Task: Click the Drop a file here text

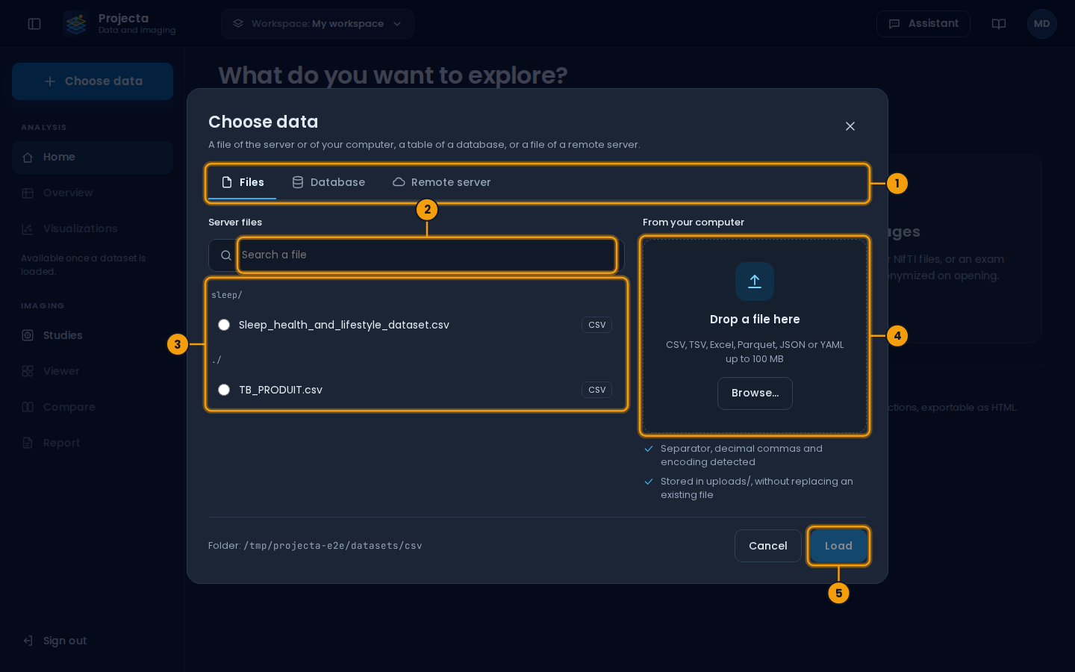Action: tap(755, 320)
